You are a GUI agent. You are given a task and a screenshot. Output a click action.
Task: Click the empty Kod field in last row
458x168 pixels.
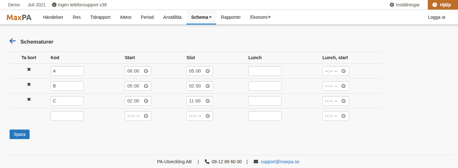click(67, 116)
